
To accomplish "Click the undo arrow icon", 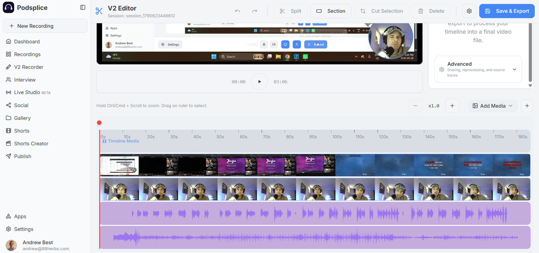I will [238, 11].
